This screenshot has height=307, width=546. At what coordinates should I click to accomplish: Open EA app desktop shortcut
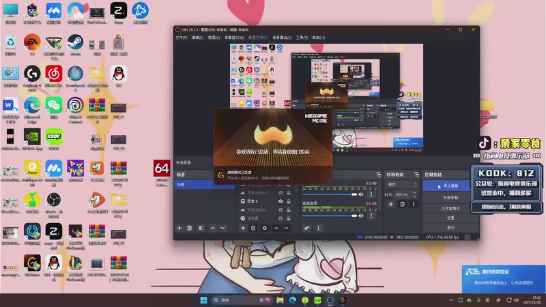(x=32, y=44)
